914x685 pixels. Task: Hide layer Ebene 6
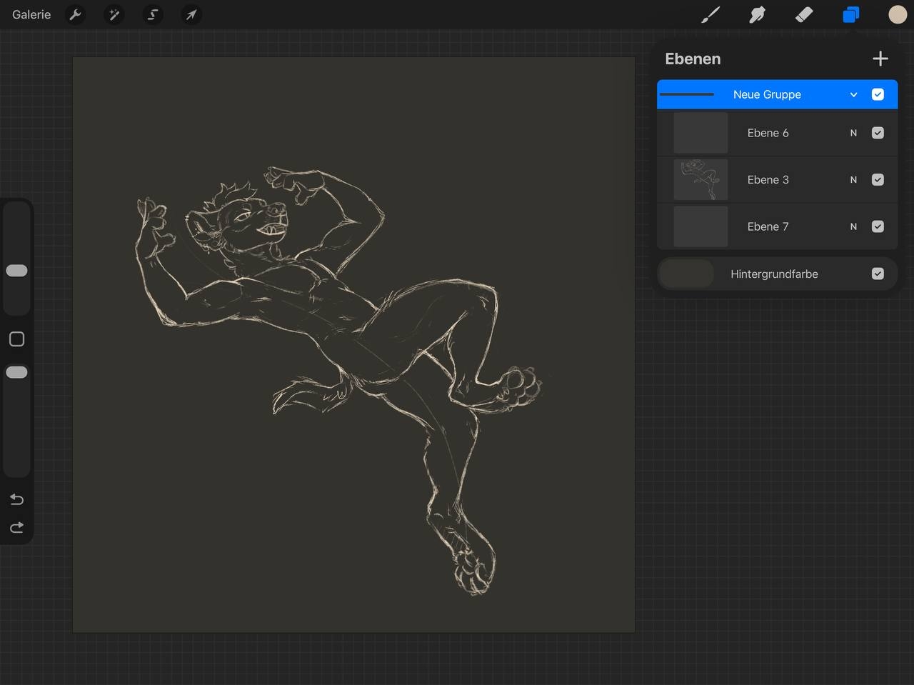[878, 133]
